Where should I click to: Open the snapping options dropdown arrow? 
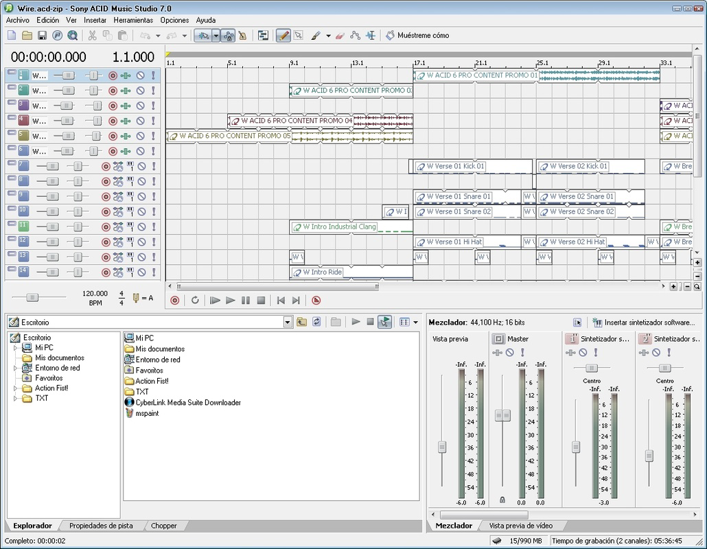pos(216,35)
